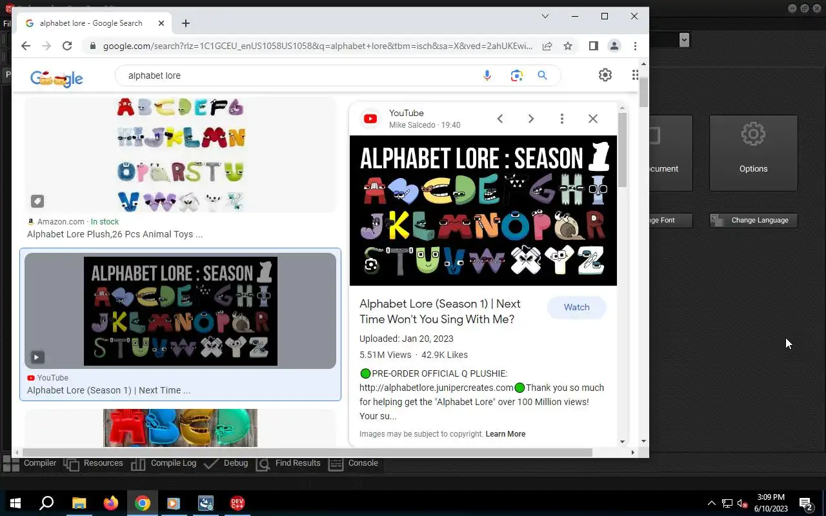Reload the Google search page
This screenshot has height=516, width=826.
(67, 46)
